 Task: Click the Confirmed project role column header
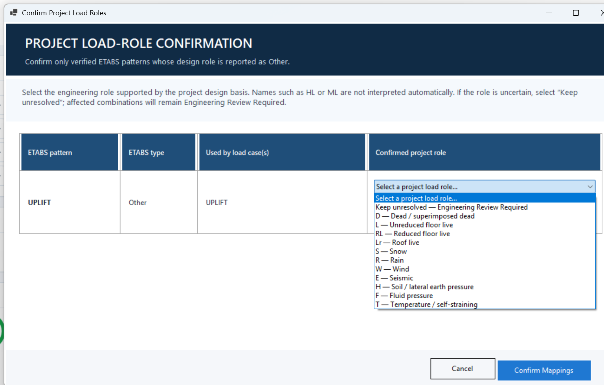[x=485, y=152]
